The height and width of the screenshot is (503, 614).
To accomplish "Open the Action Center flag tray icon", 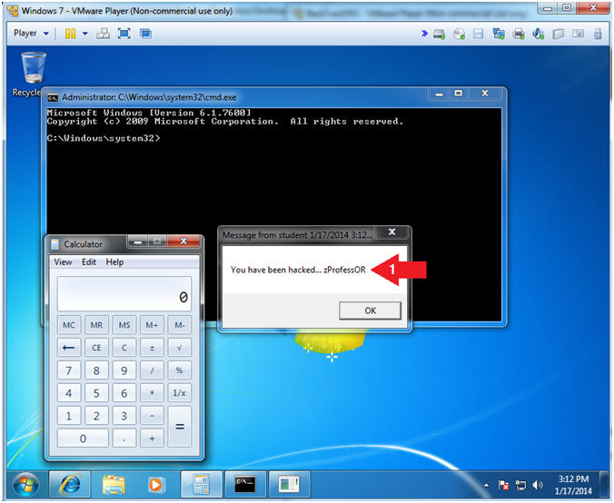I will 503,486.
